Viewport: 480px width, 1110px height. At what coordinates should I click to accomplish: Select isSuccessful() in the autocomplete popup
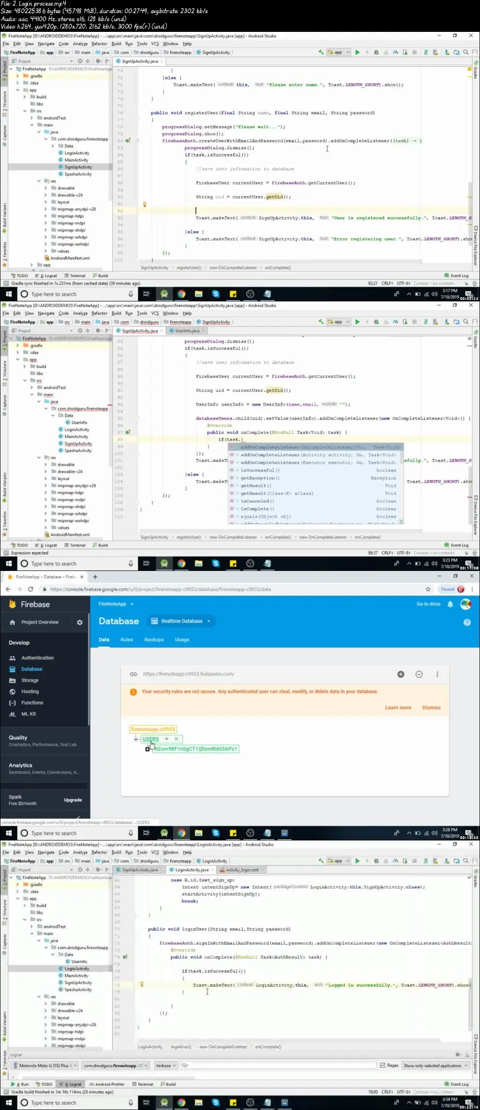coord(316,470)
